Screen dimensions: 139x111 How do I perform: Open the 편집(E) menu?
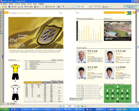11,4
